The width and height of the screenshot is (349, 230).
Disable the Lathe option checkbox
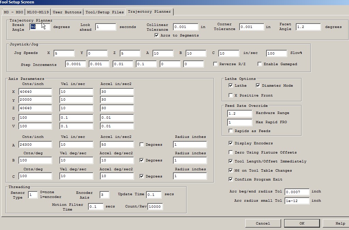[x=231, y=86]
